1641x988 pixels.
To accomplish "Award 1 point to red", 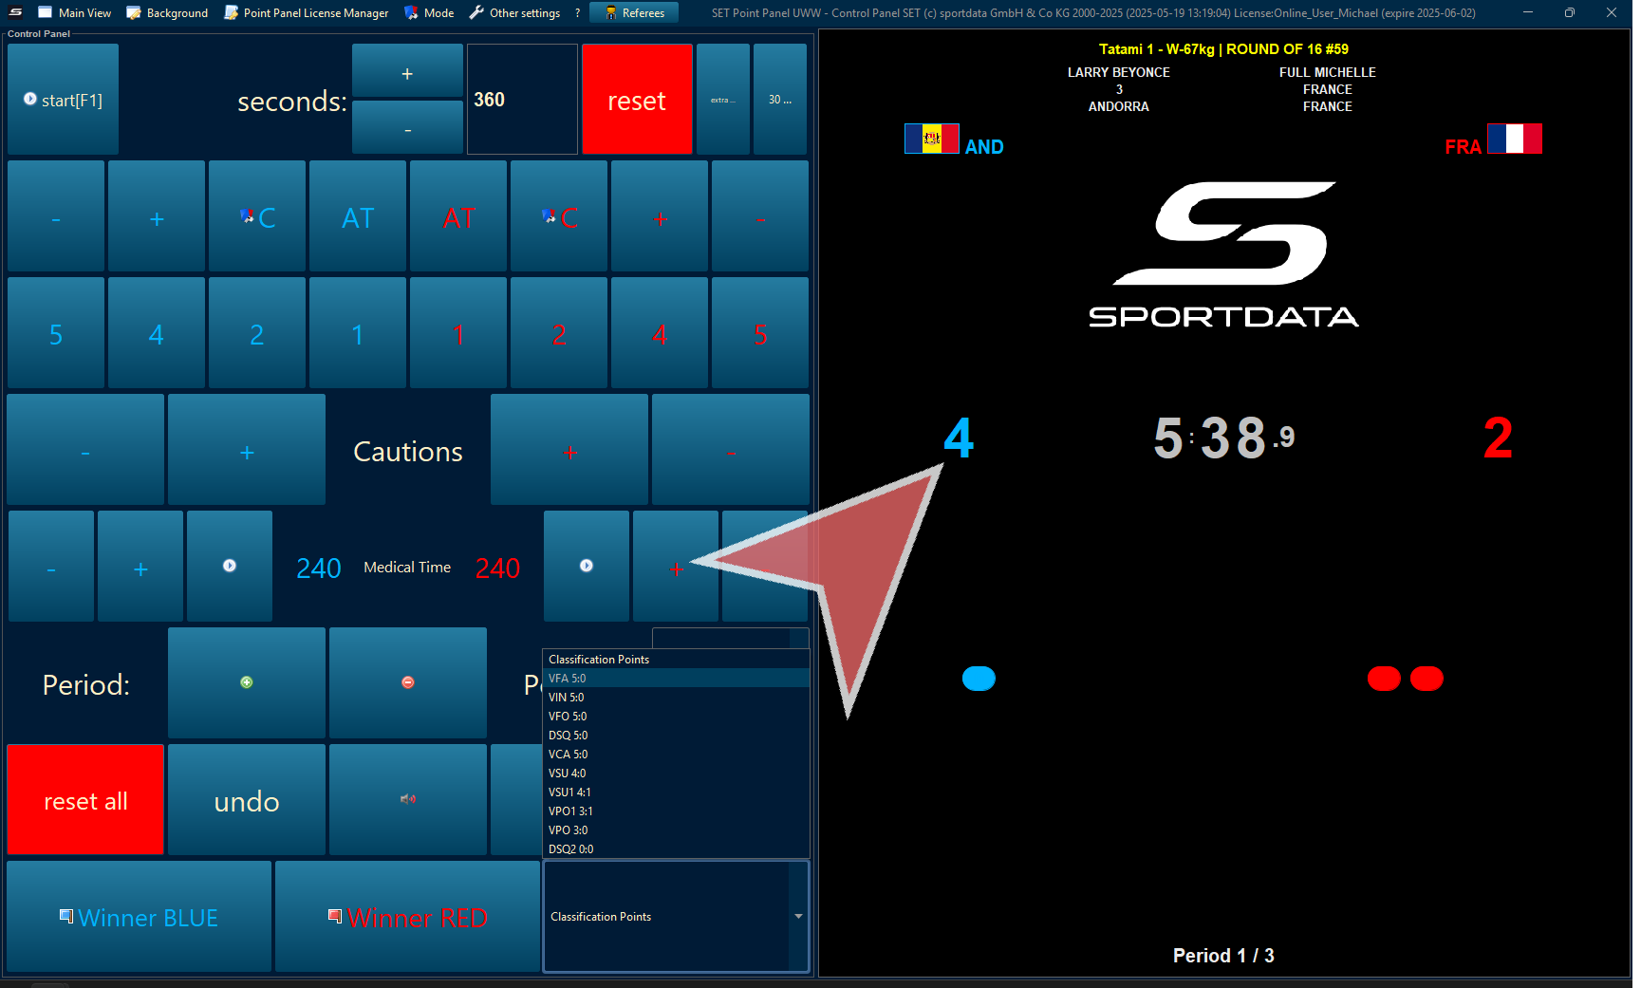I will pos(458,333).
